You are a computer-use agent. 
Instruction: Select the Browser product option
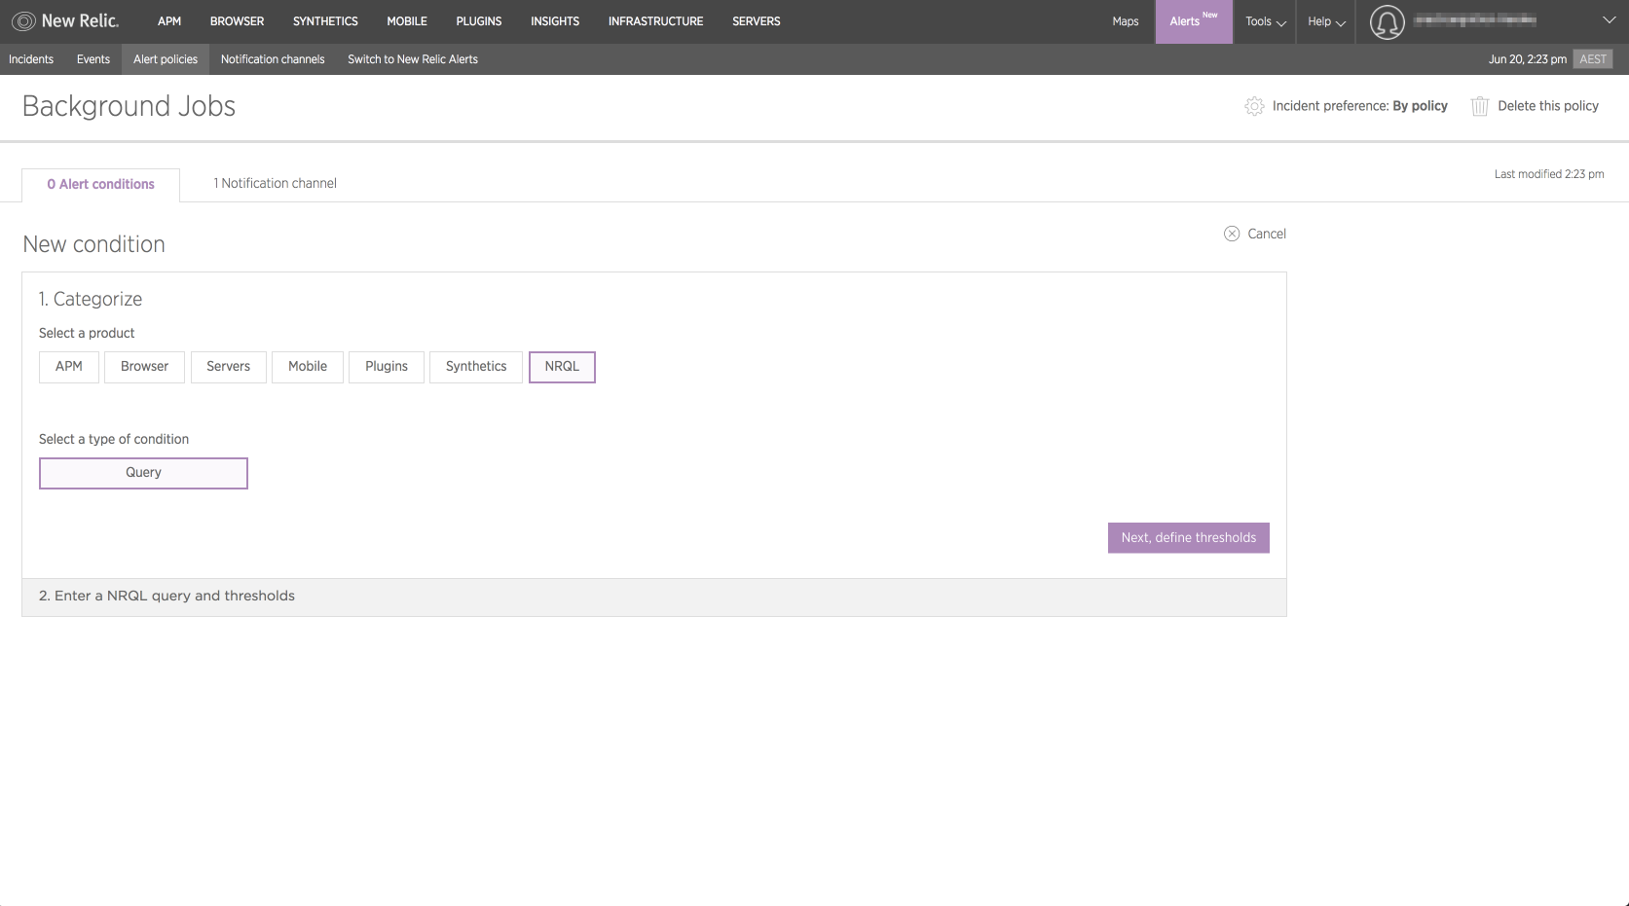click(144, 367)
